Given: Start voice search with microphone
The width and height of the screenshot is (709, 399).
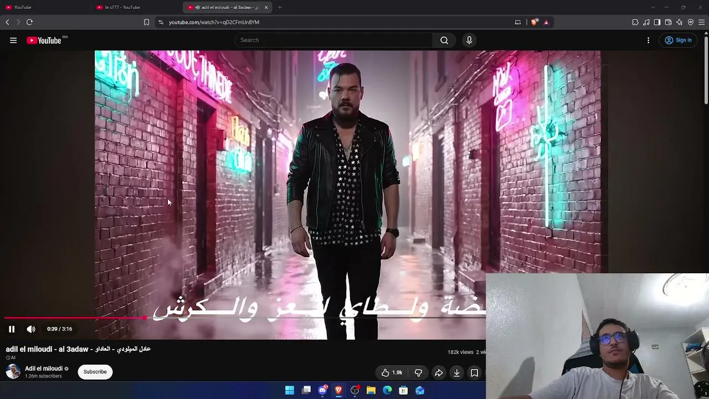Looking at the screenshot, I should [469, 40].
